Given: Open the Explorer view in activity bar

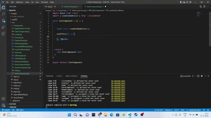Looking at the screenshot, I should 3,8.
